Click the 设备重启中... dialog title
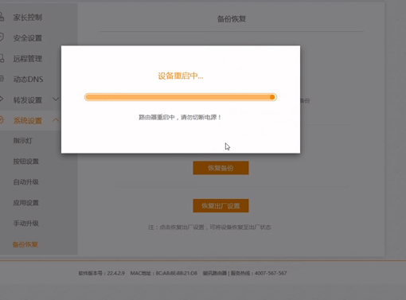Screen dimensions: 406x300 181,76
